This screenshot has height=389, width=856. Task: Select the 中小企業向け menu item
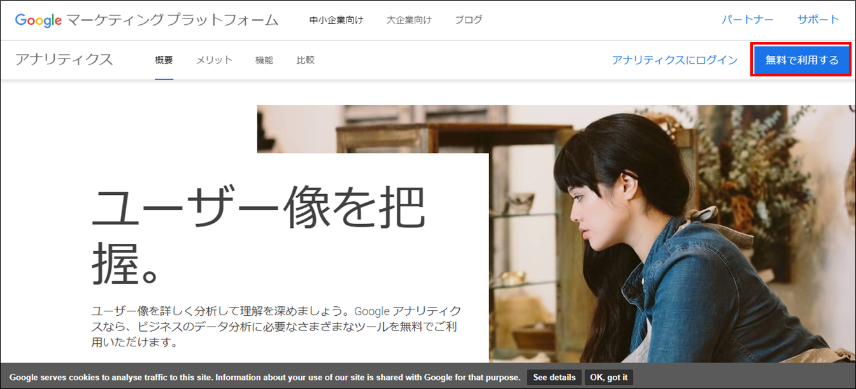[336, 20]
